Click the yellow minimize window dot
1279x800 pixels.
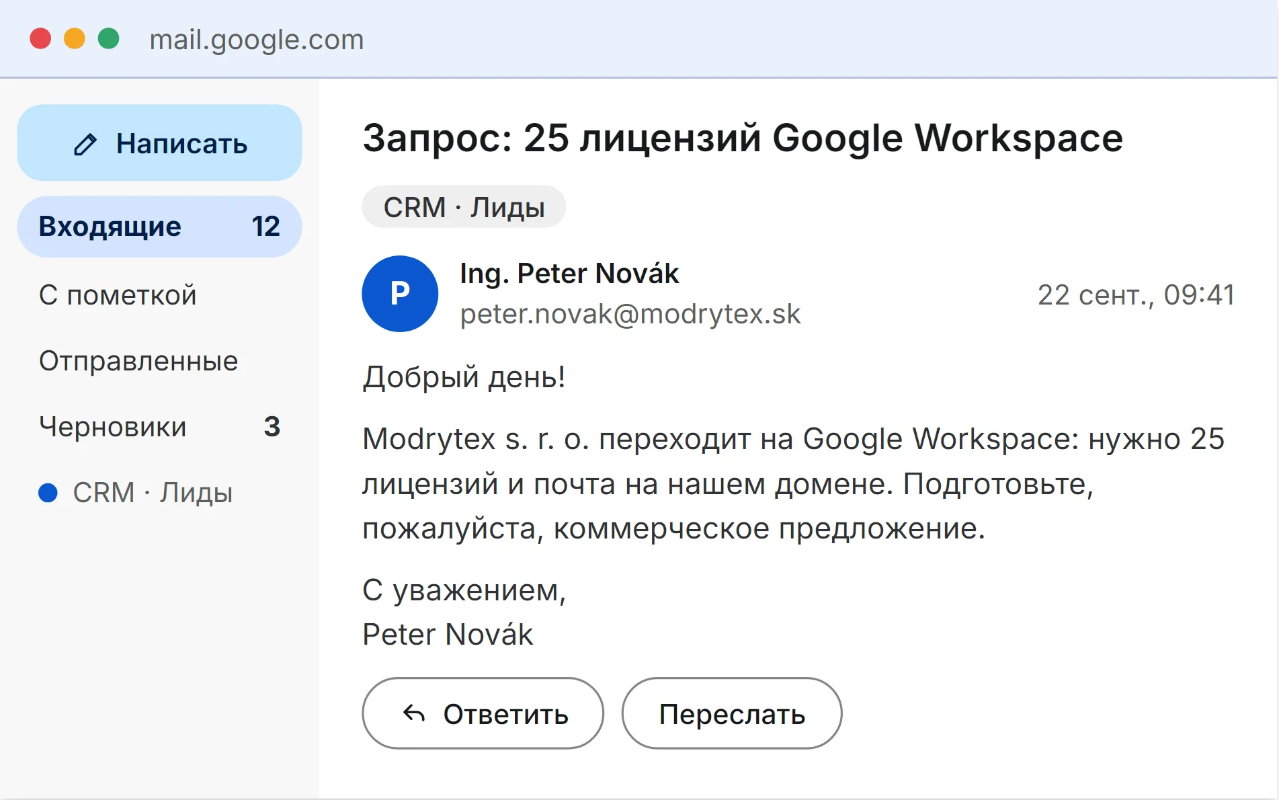(75, 38)
